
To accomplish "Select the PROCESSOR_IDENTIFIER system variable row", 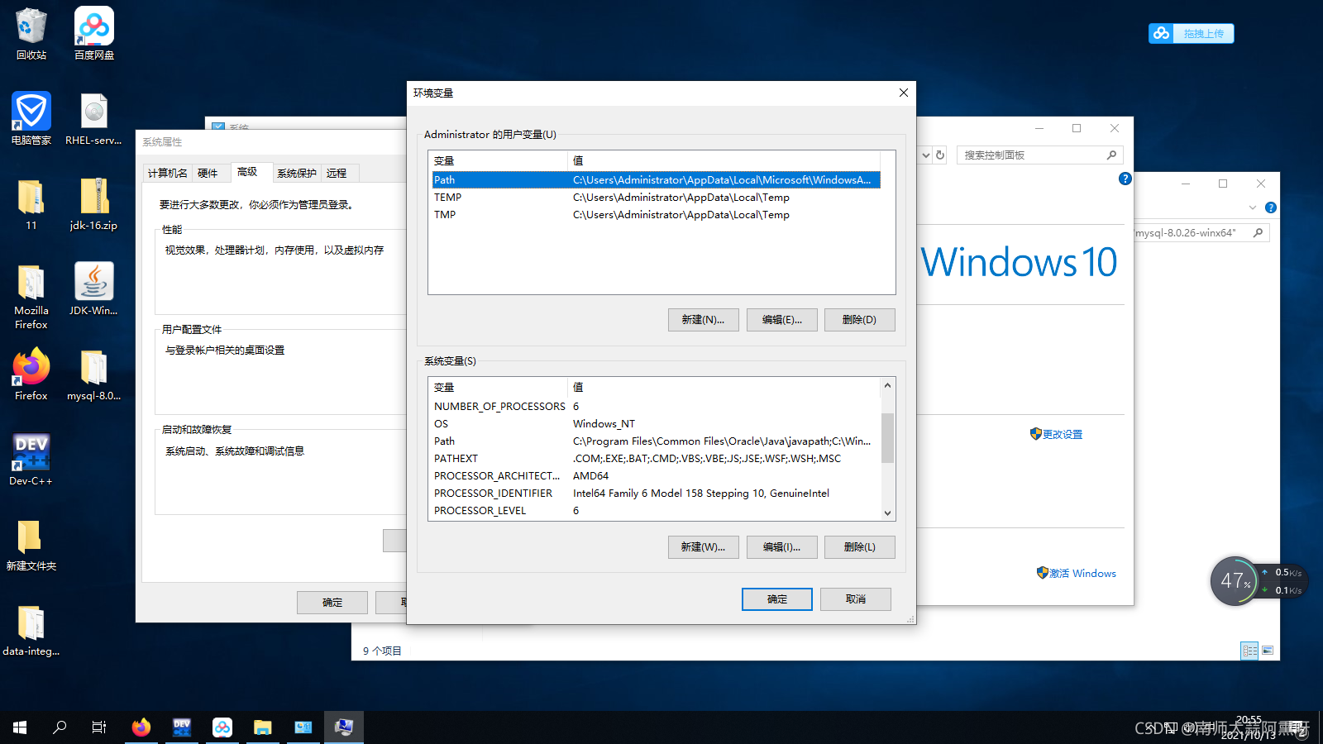I will [x=657, y=493].
